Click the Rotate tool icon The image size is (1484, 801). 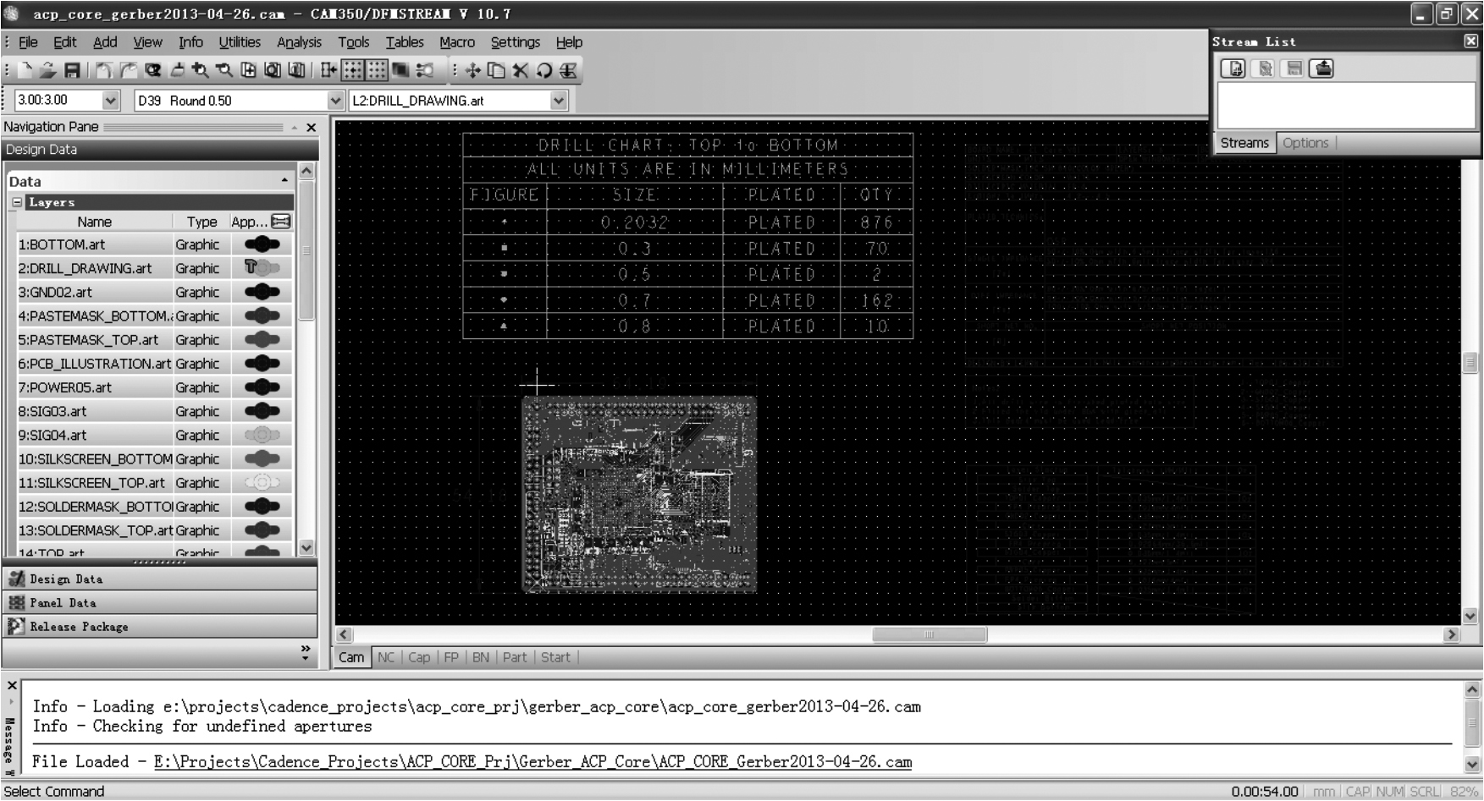[x=544, y=71]
